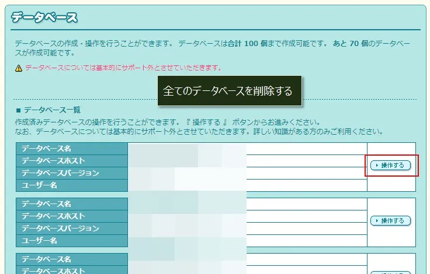Click データベースバージョン label in second database table

(x=60, y=229)
